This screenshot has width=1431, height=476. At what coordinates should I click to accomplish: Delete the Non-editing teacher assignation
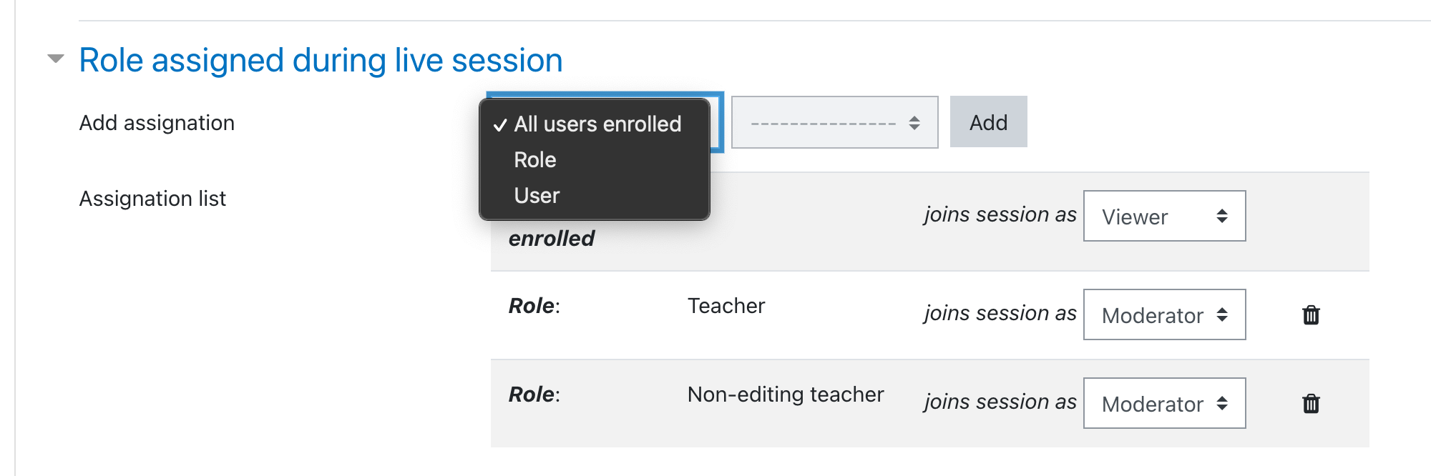(1311, 403)
